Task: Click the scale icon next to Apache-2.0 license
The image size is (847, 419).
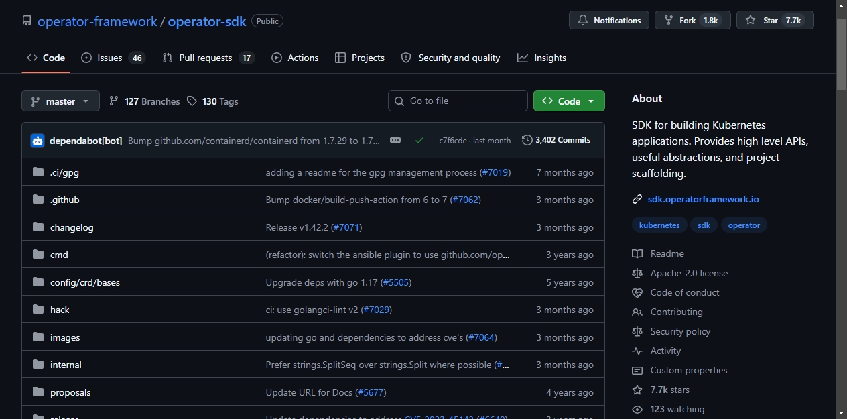Action: click(637, 273)
